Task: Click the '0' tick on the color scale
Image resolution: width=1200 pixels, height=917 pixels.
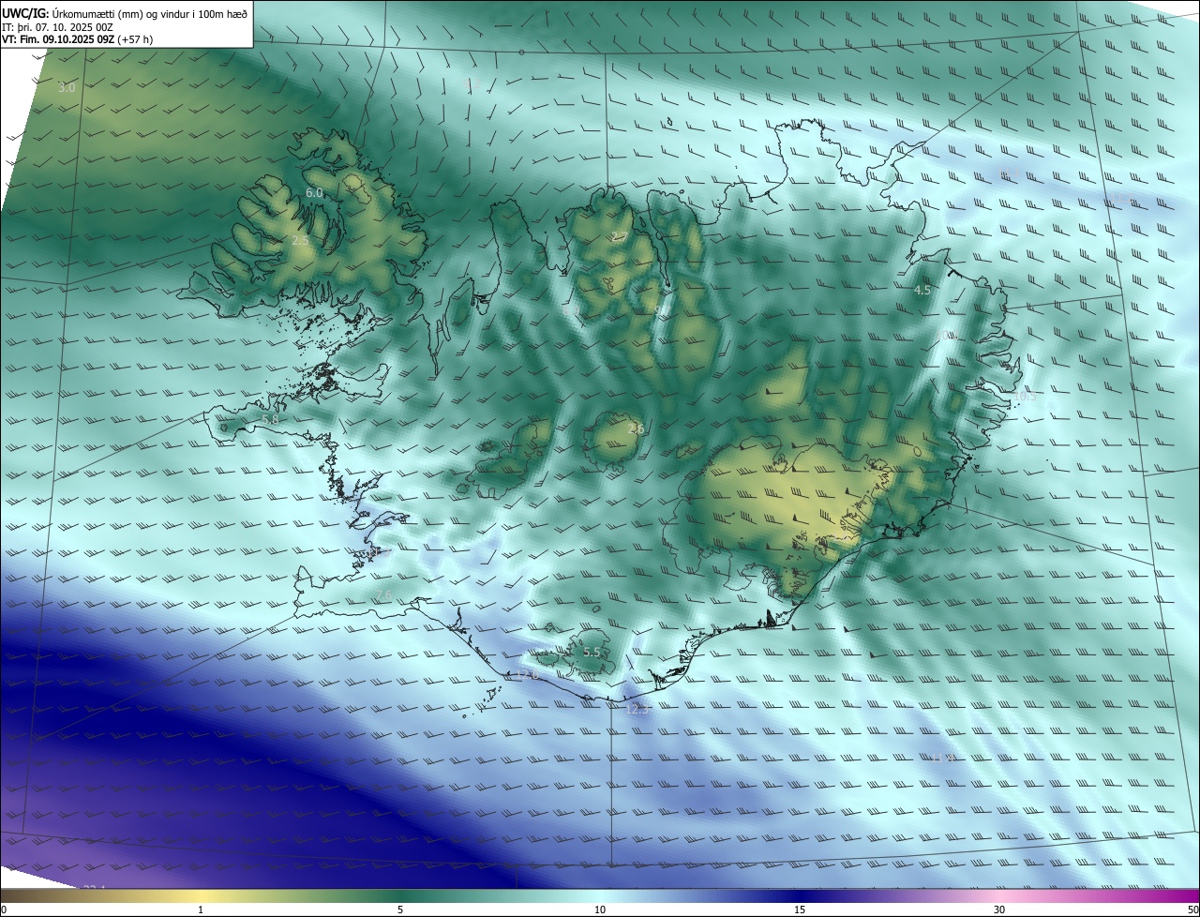Action: (x=4, y=909)
